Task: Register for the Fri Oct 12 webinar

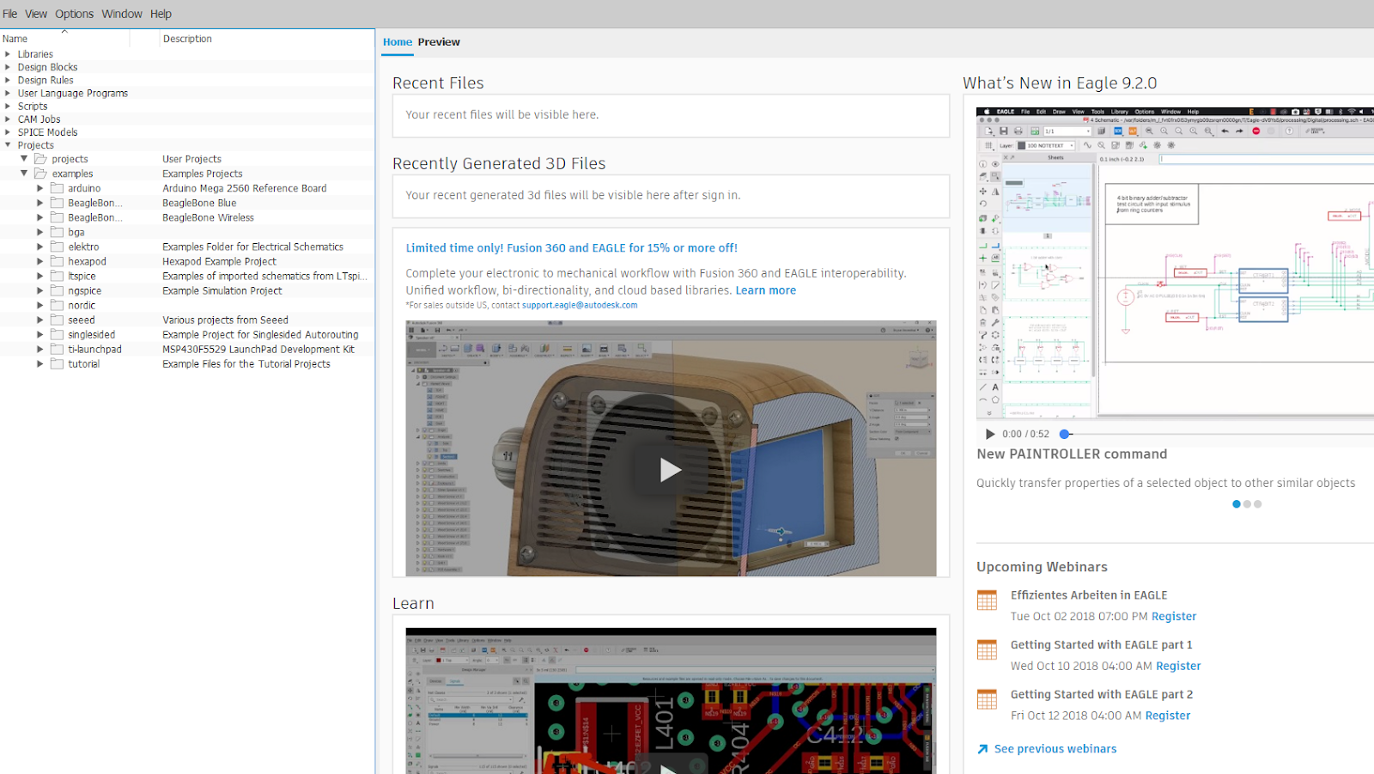Action: (1168, 716)
